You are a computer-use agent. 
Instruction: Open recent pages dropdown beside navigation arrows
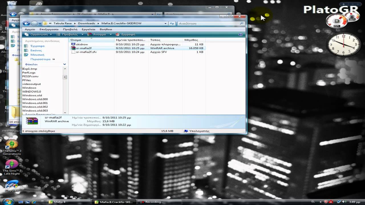pyautogui.click(x=40, y=24)
